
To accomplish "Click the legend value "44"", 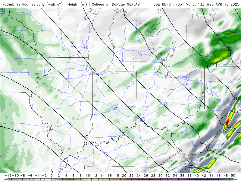I will [x=211, y=176].
